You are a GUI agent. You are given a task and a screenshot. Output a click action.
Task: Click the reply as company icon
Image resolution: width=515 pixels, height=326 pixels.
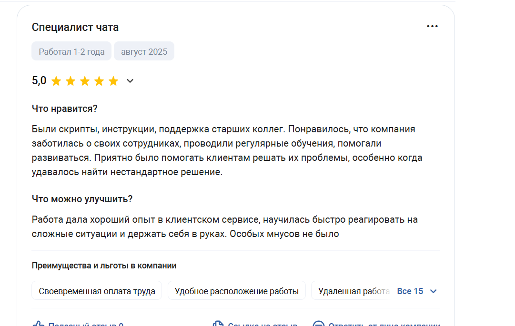pyautogui.click(x=318, y=324)
